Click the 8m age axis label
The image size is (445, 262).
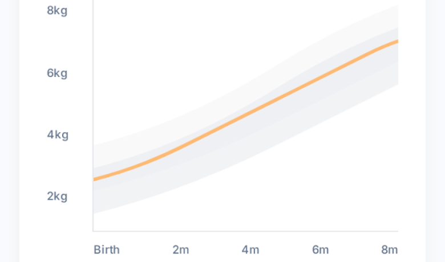click(390, 249)
